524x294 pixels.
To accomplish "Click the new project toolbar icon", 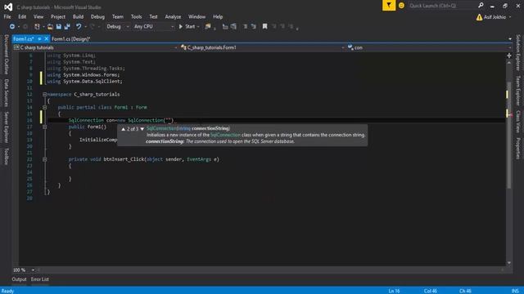I will (37, 26).
